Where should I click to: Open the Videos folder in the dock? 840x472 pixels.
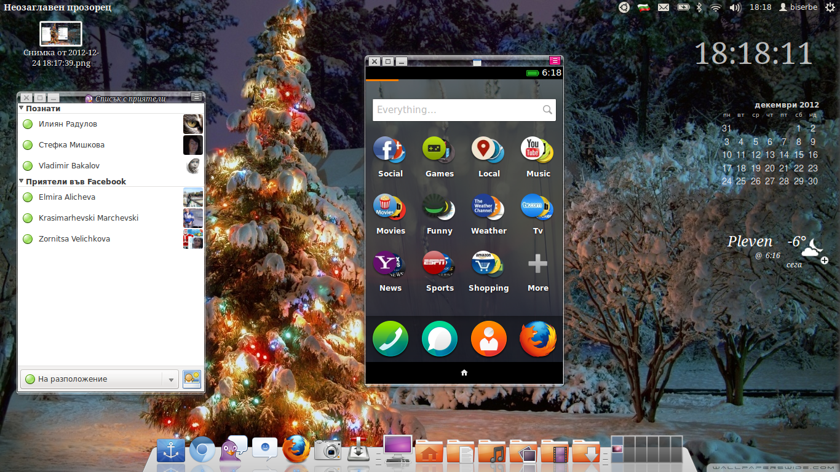pyautogui.click(x=555, y=450)
